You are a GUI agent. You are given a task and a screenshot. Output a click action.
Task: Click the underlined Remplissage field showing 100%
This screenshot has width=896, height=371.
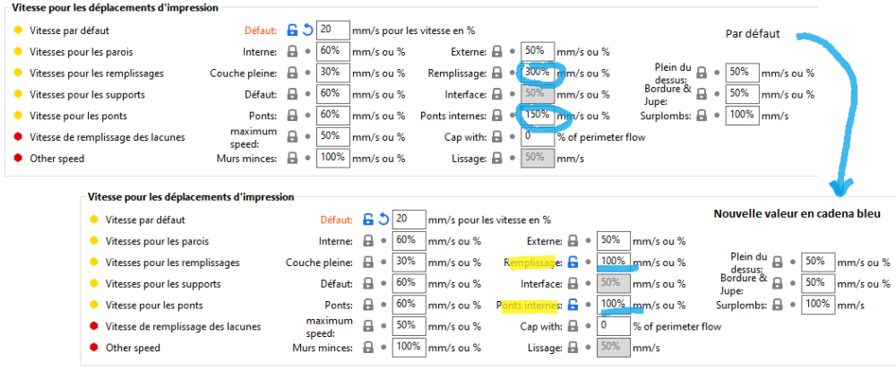tap(614, 262)
